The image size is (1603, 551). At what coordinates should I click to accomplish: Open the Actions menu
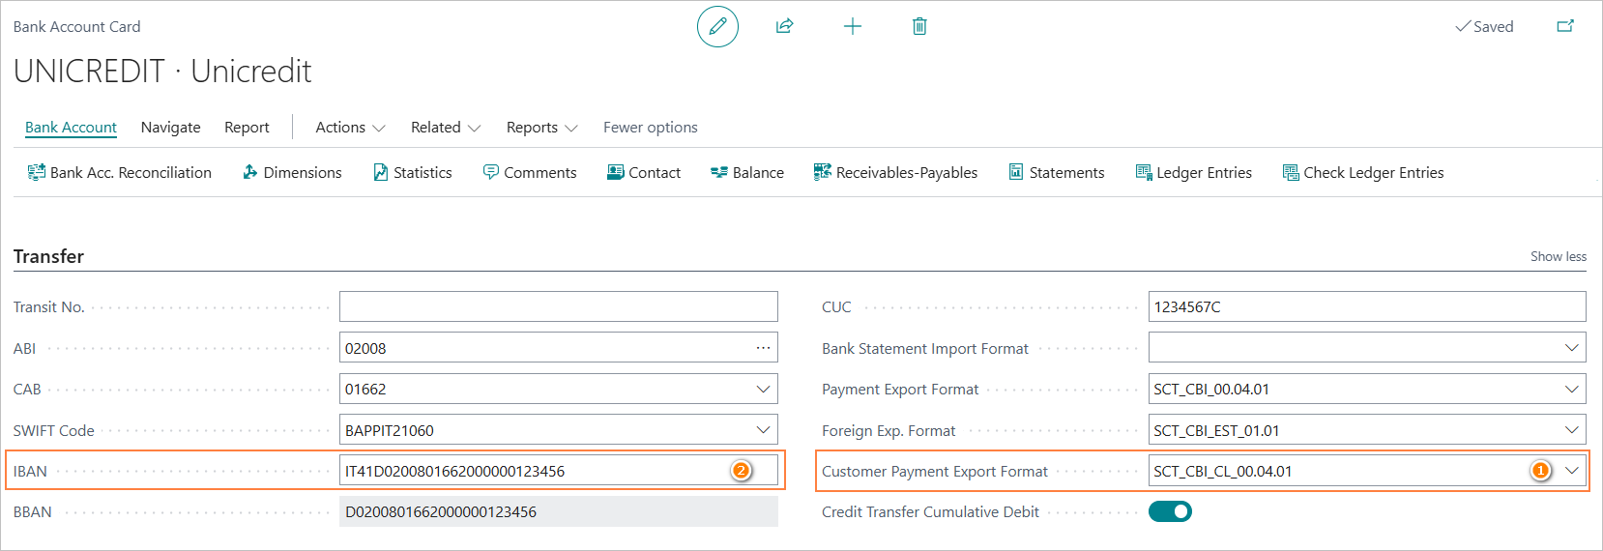[x=350, y=128]
